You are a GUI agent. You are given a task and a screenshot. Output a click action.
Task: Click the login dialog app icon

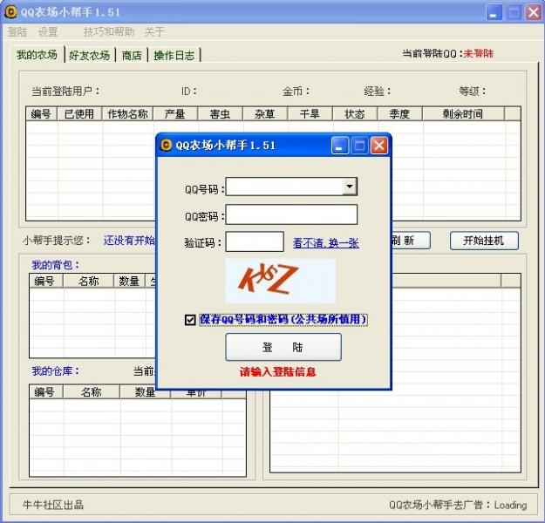pos(166,145)
